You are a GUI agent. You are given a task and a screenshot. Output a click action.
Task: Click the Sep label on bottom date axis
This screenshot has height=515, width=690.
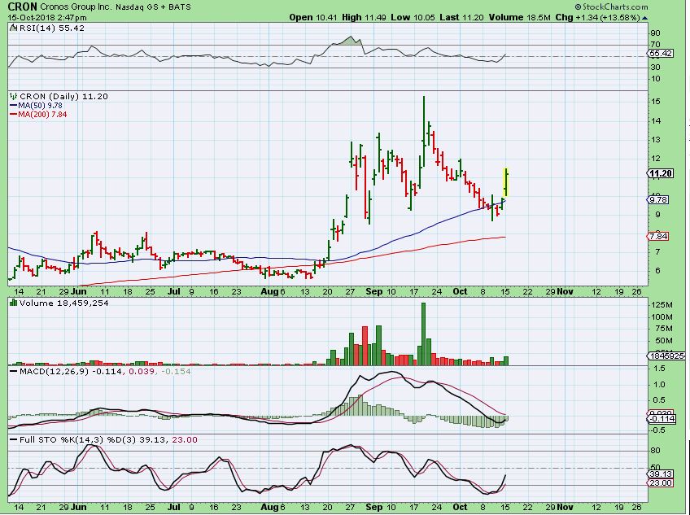click(374, 506)
